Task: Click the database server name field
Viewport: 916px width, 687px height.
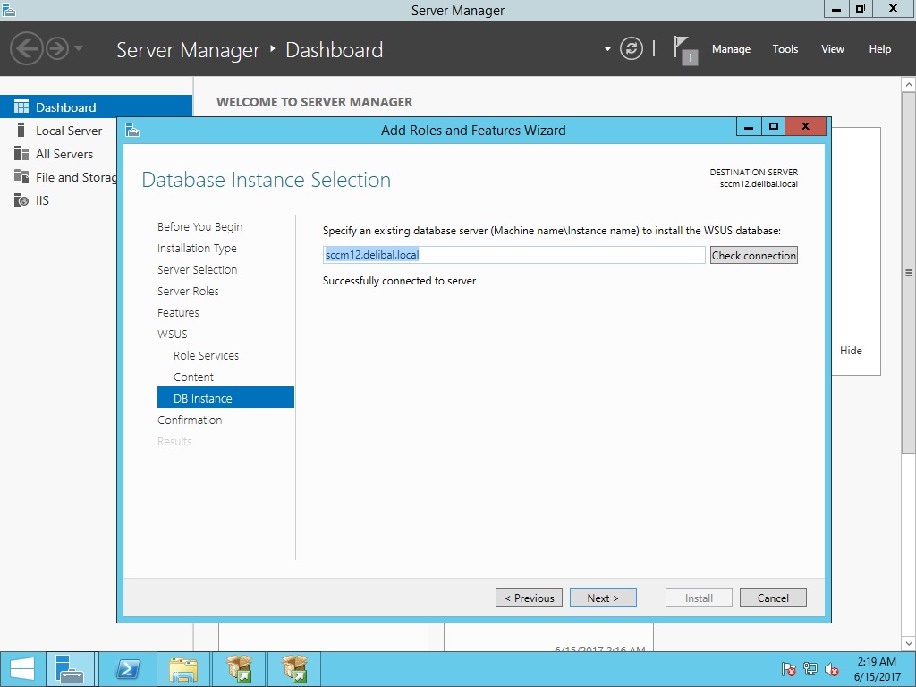Action: [x=514, y=255]
